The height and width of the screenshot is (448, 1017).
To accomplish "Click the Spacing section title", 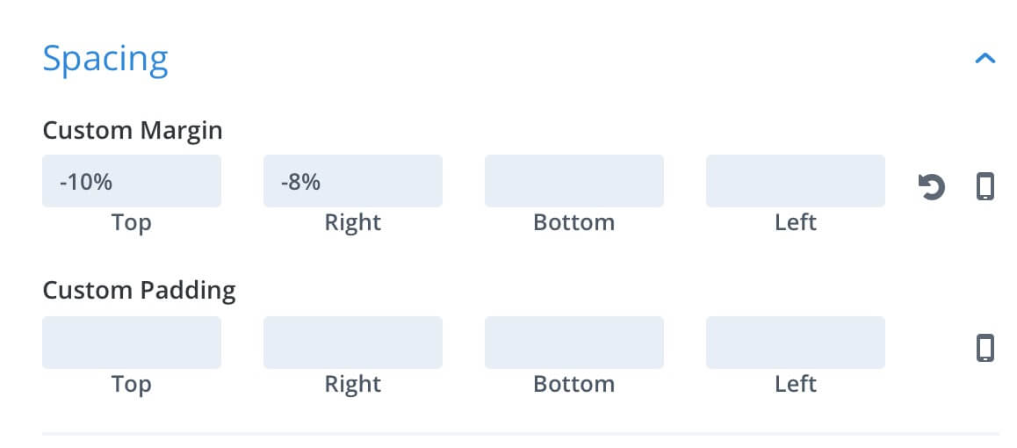I will (x=105, y=60).
